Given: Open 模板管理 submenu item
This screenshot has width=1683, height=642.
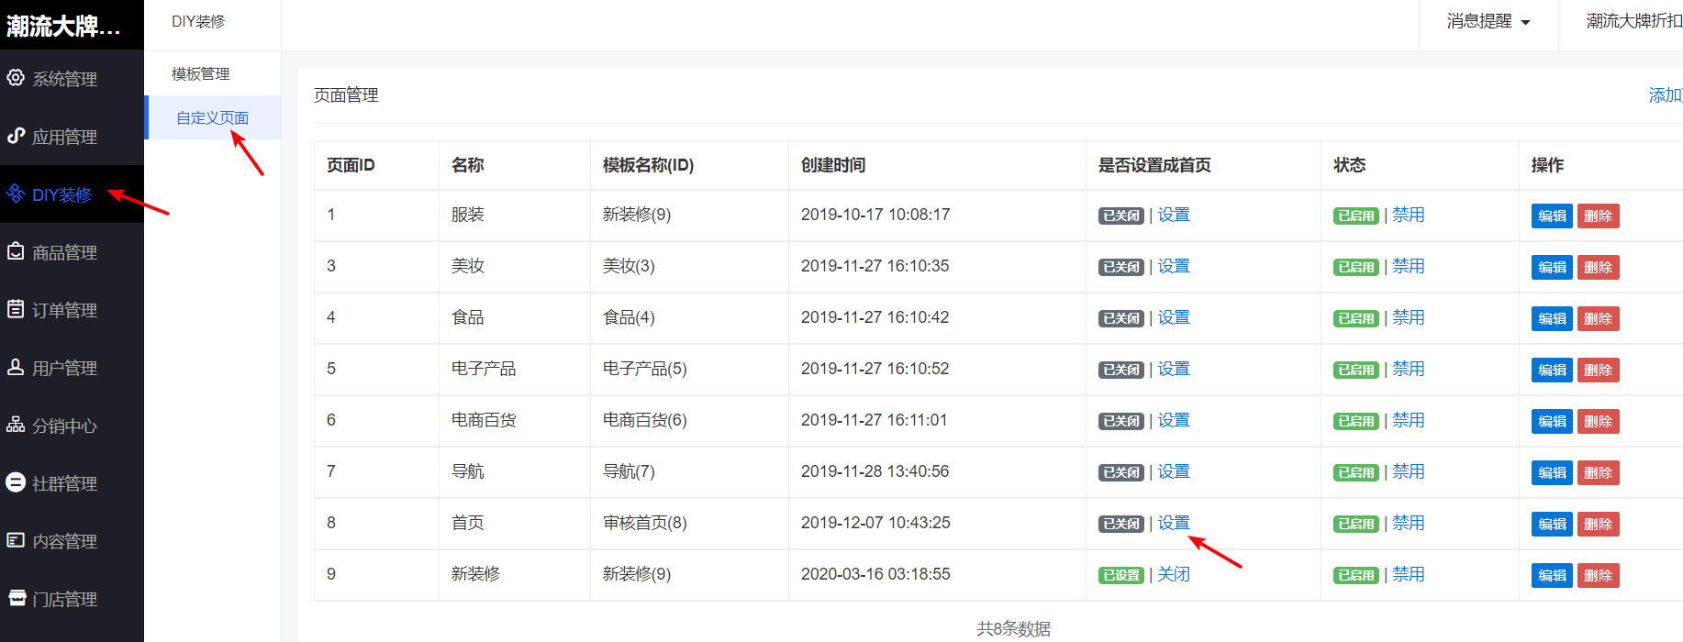Looking at the screenshot, I should pos(201,73).
